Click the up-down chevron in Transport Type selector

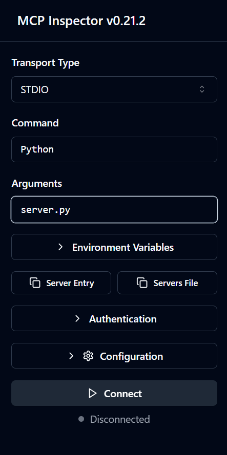(202, 90)
